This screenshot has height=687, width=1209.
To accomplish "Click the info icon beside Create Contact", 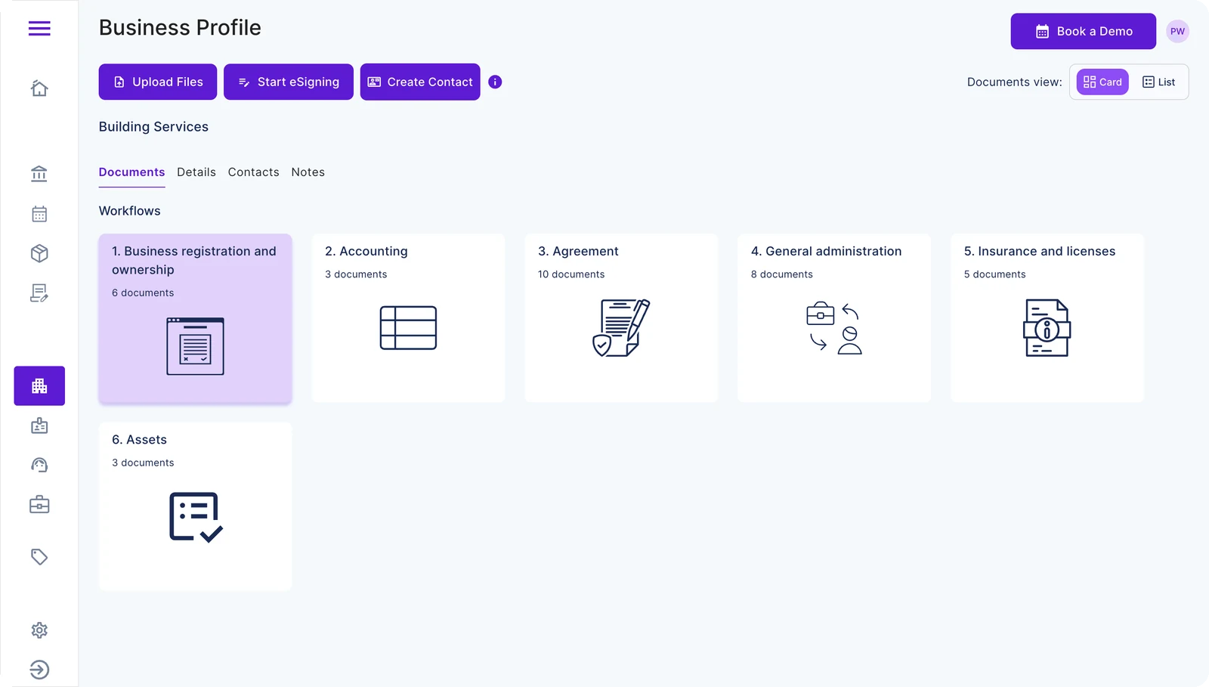I will coord(495,82).
